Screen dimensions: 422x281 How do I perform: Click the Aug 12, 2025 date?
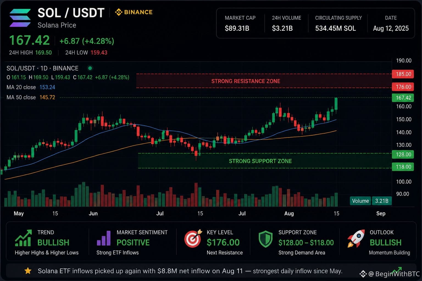(391, 28)
